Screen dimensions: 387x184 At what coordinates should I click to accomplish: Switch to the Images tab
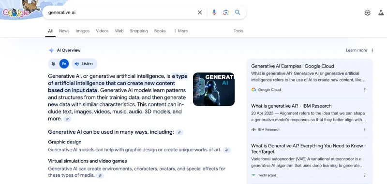point(82,31)
